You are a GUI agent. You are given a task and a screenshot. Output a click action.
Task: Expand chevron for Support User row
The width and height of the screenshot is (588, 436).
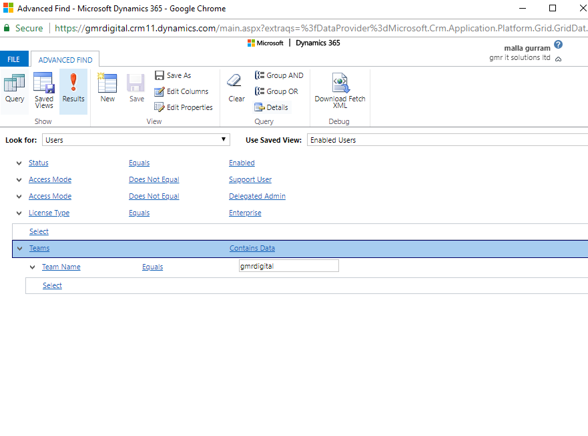pyautogui.click(x=19, y=180)
